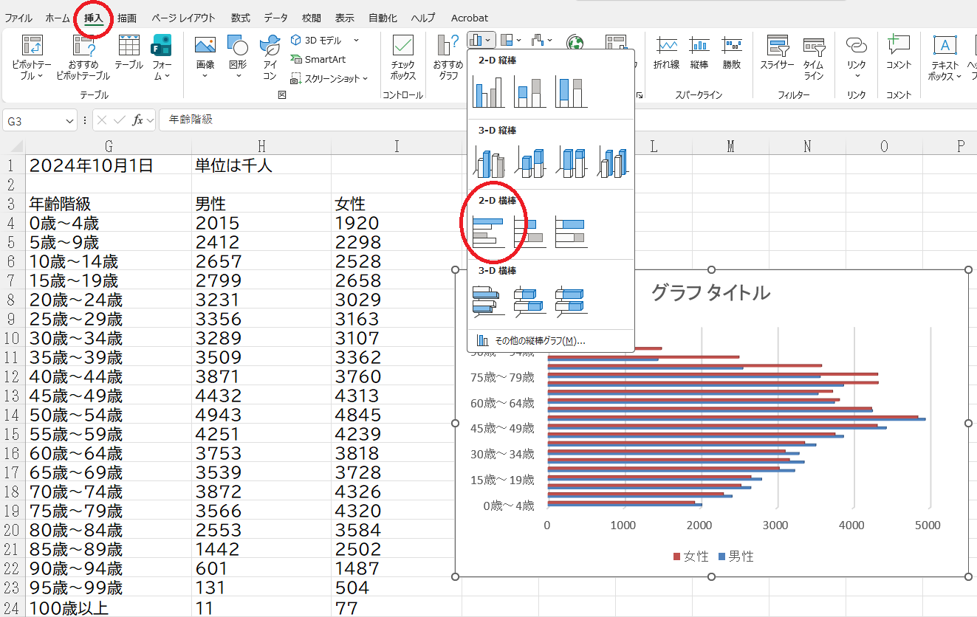The width and height of the screenshot is (977, 617).
Task: Open the PivotTable (ピボットテーブル) button
Action: [x=32, y=57]
